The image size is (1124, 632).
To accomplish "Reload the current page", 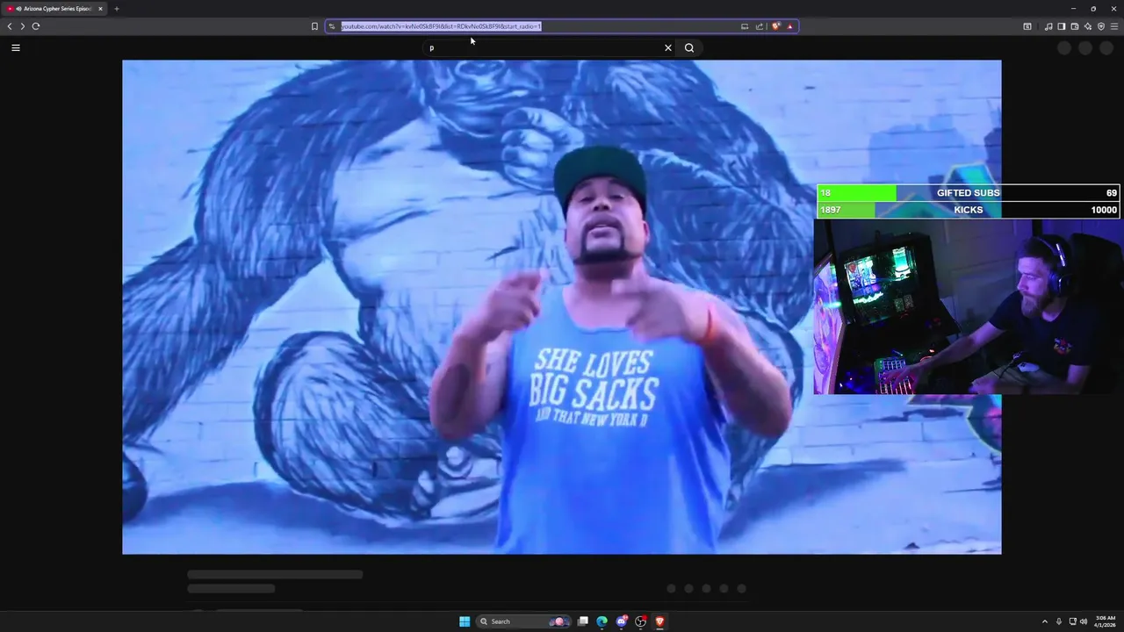I will (36, 26).
